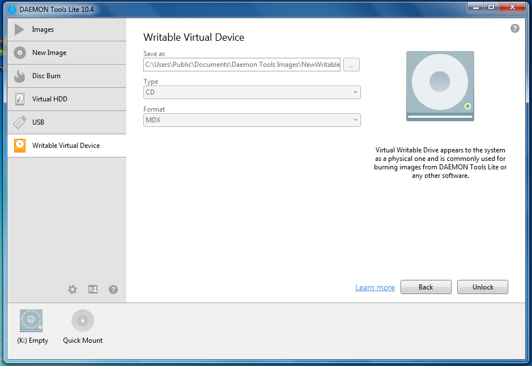This screenshot has width=532, height=366.
Task: Click the DAEMON Tools lightning logo
Action: pos(12,9)
